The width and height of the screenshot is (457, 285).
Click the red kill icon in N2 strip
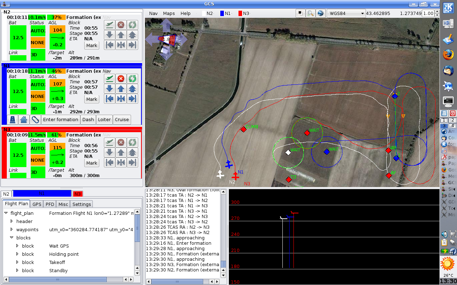(x=121, y=25)
